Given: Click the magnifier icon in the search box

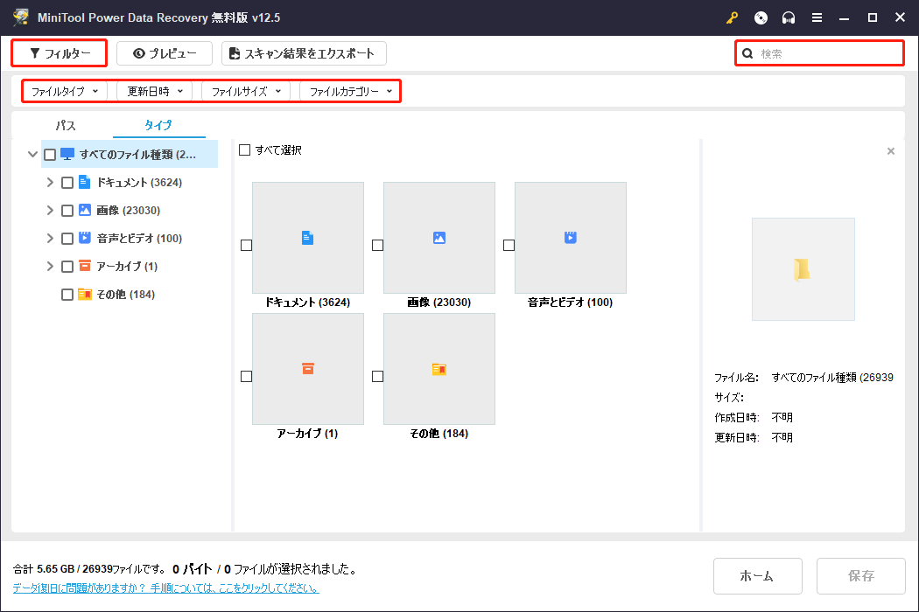Looking at the screenshot, I should [747, 53].
